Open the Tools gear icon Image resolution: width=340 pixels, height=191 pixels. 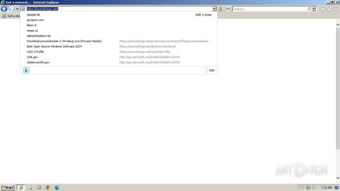(x=336, y=9)
